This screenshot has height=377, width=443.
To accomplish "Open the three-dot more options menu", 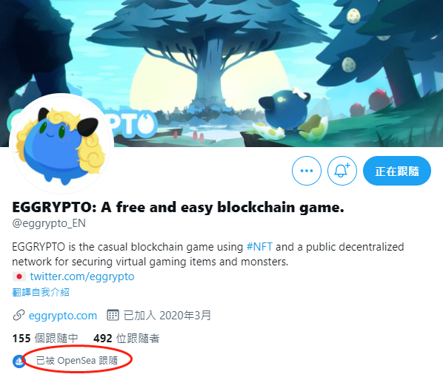I will pos(307,171).
